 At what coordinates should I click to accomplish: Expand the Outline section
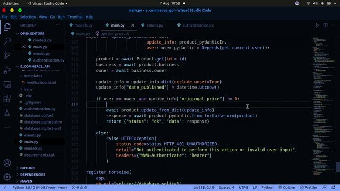pyautogui.click(x=27, y=168)
